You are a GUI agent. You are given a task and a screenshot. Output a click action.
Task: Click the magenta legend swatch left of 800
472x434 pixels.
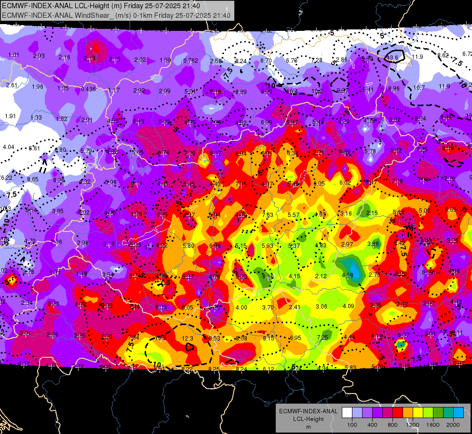[388, 413]
